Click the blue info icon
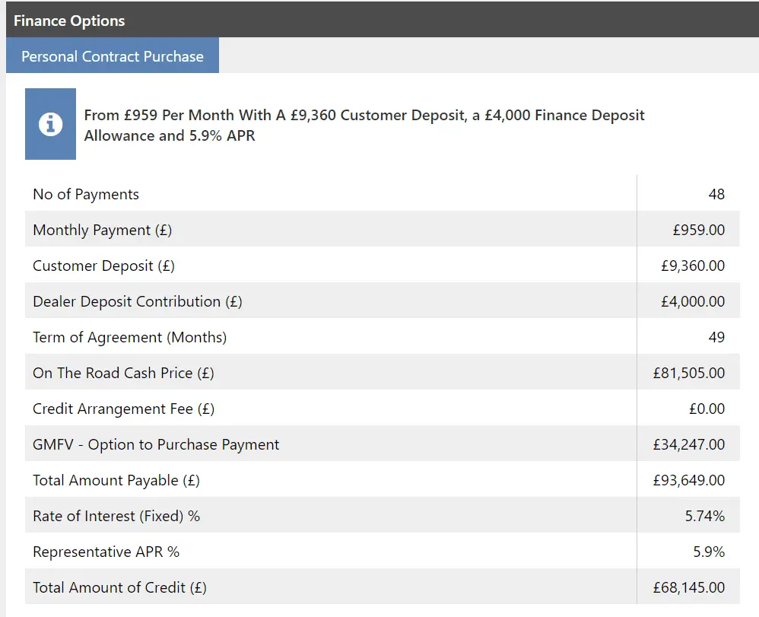This screenshot has height=617, width=759. click(x=50, y=124)
